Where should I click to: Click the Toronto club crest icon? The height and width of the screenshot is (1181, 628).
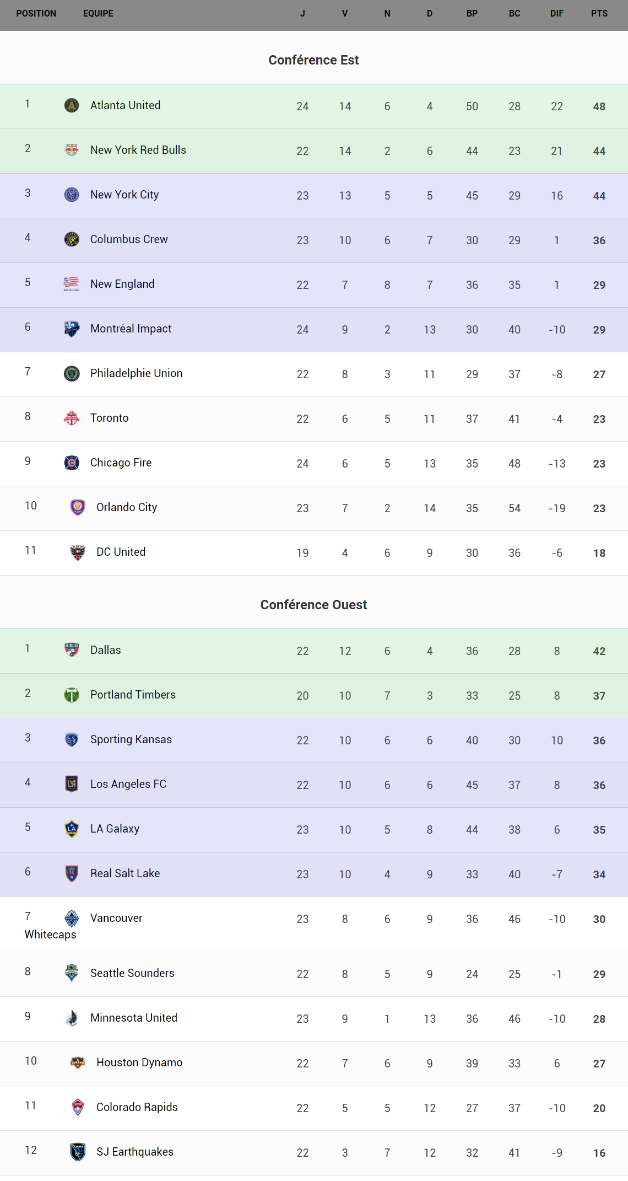72,418
